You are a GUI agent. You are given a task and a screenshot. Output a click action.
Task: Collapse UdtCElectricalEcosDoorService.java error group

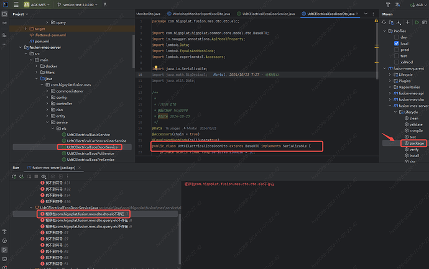click(31, 207)
